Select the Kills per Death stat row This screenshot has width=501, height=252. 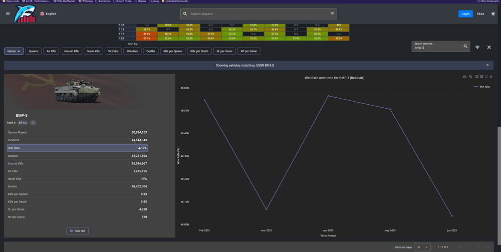pos(77,202)
